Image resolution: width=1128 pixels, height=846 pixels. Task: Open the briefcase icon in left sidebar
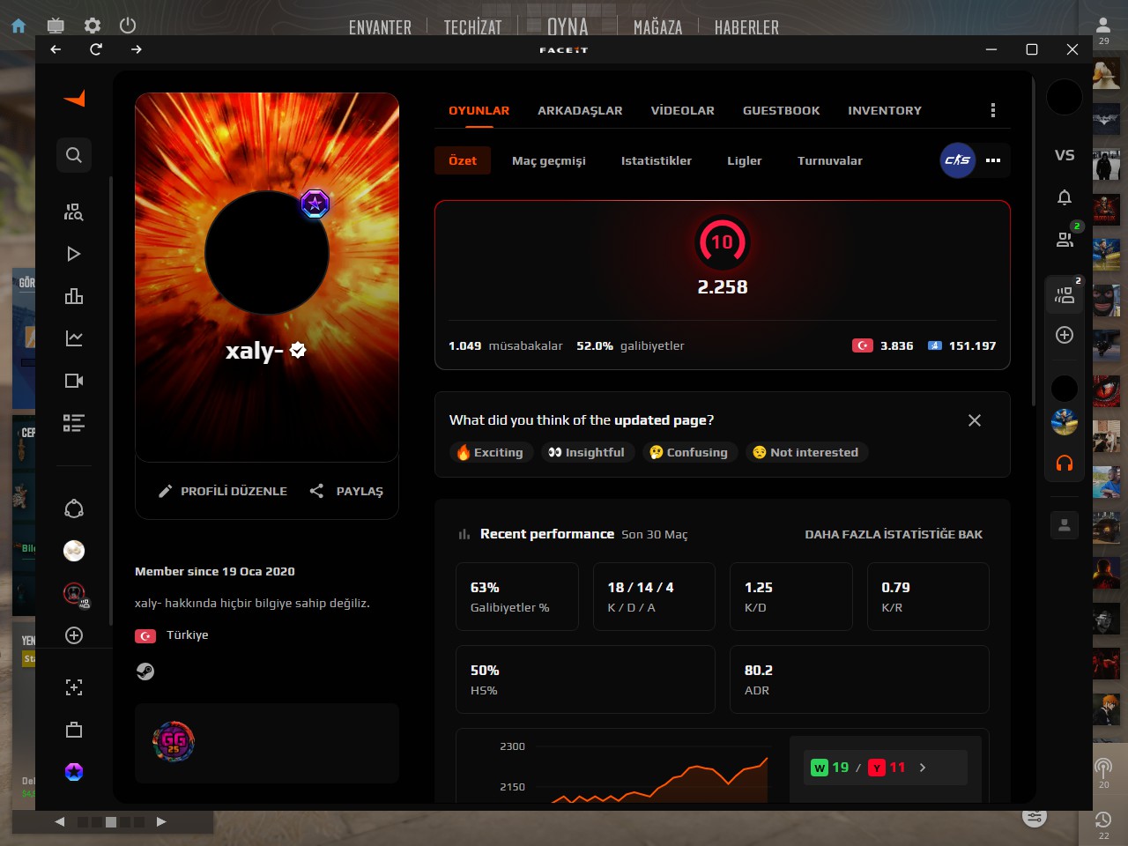click(x=74, y=730)
